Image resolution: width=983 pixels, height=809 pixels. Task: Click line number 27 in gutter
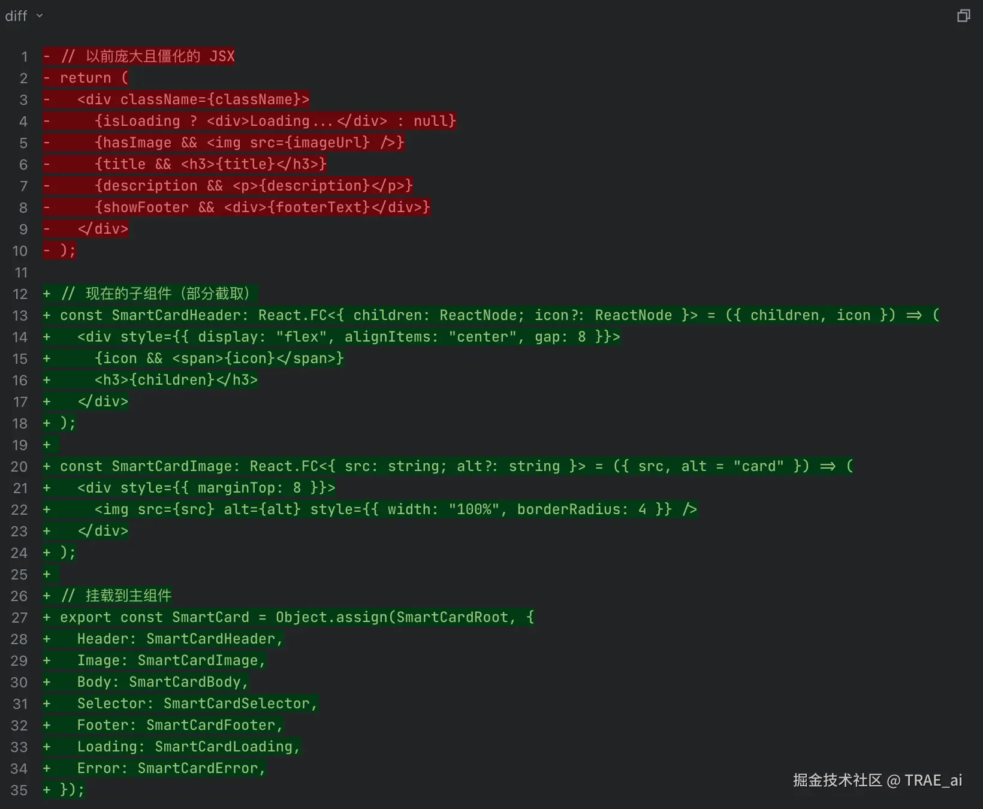[19, 617]
